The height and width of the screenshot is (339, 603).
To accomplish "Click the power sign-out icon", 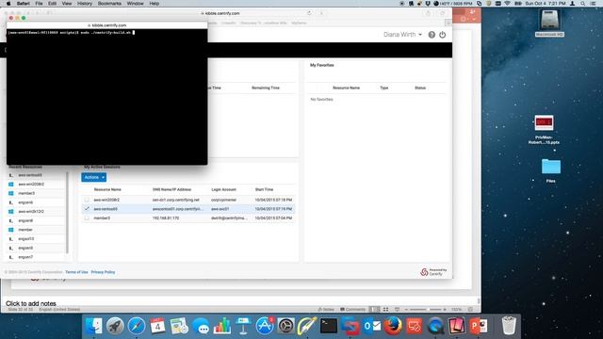I will tap(443, 35).
